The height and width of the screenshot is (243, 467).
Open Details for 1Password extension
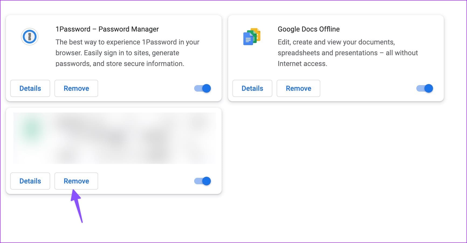(x=30, y=88)
